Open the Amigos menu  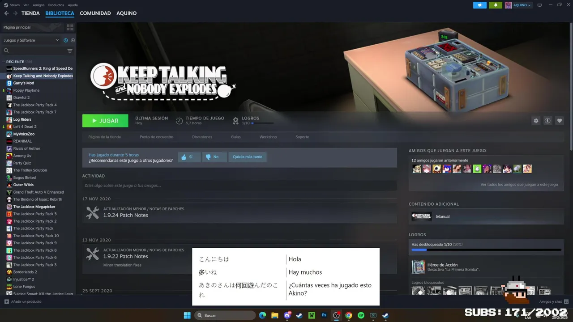coord(38,5)
